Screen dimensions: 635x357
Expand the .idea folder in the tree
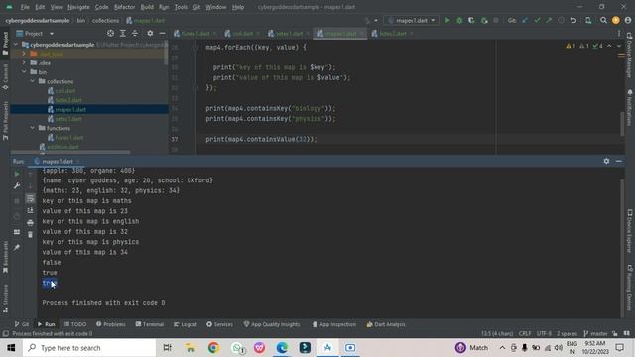(x=24, y=62)
